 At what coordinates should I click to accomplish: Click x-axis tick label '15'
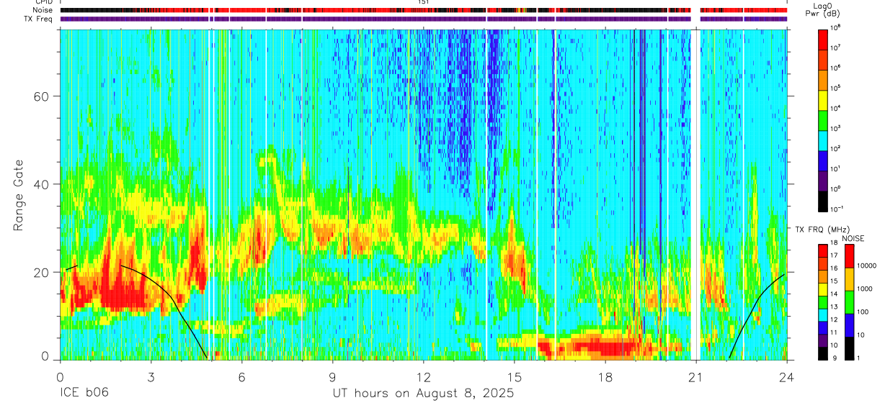pos(515,376)
